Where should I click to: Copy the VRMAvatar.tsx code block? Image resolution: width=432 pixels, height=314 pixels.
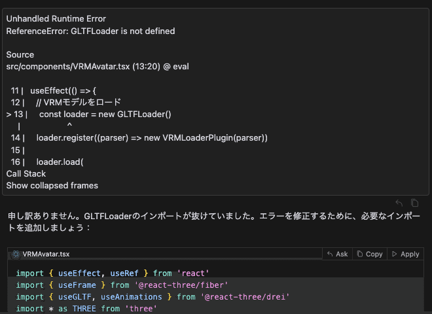click(370, 254)
